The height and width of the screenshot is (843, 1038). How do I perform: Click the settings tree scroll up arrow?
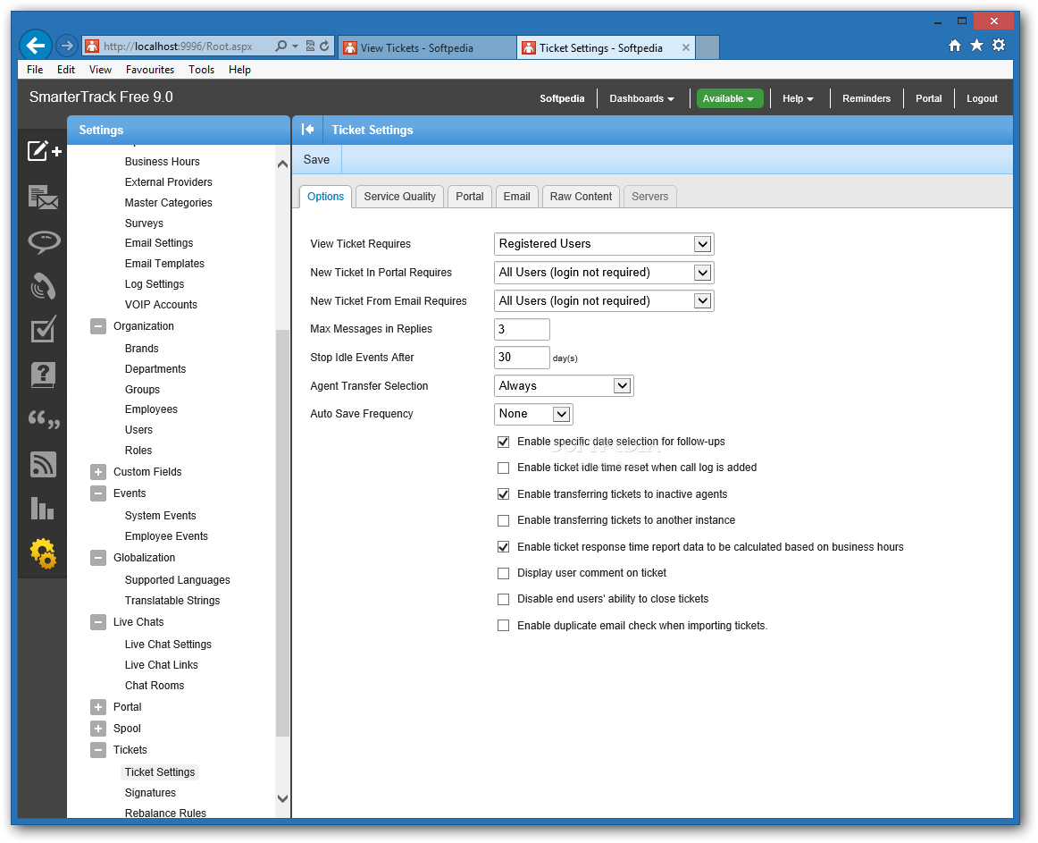pos(282,164)
